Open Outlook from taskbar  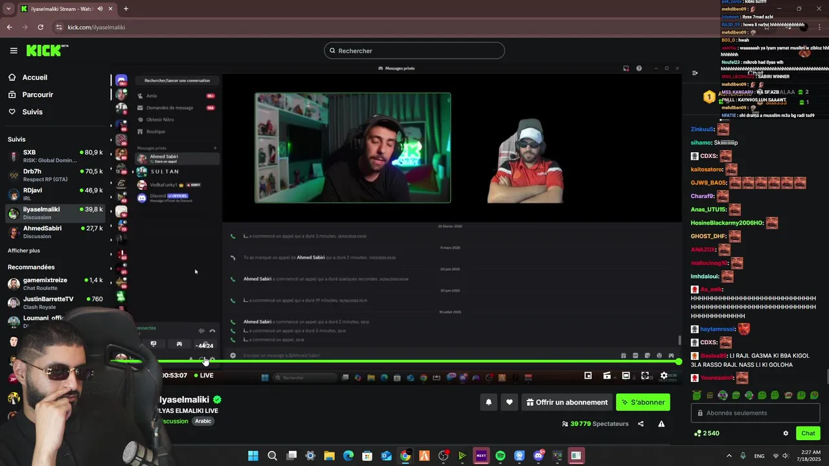pos(387,456)
